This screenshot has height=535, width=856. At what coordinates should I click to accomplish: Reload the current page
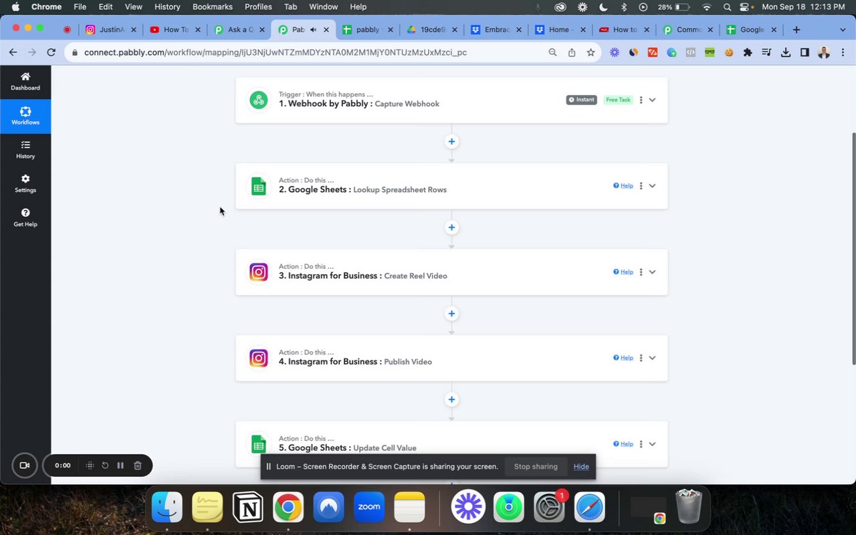[51, 52]
